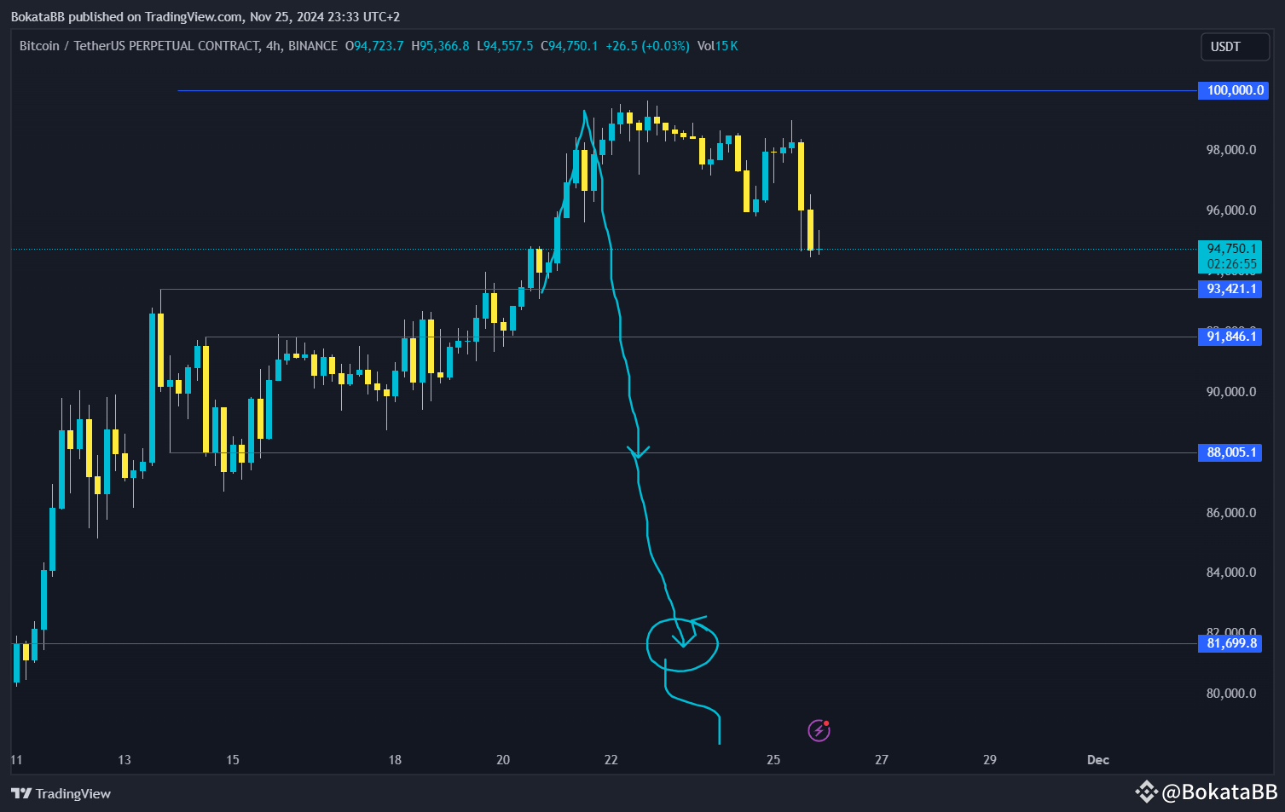Open the purple lightning alert icon on chart
Viewport: 1285px width, 812px height.
tap(818, 730)
